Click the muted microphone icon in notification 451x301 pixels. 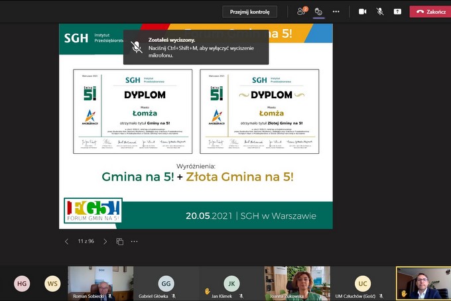pos(137,47)
